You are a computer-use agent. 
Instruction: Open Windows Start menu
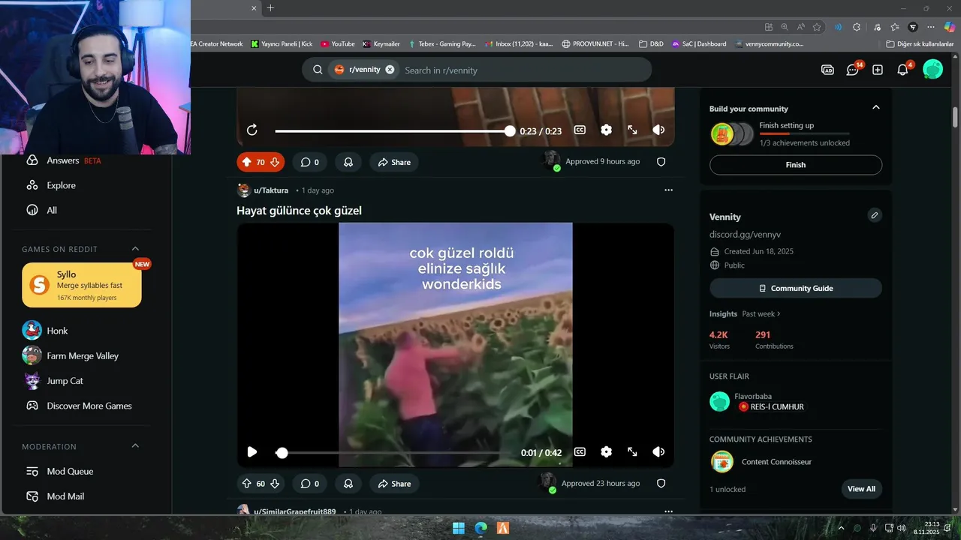point(458,528)
